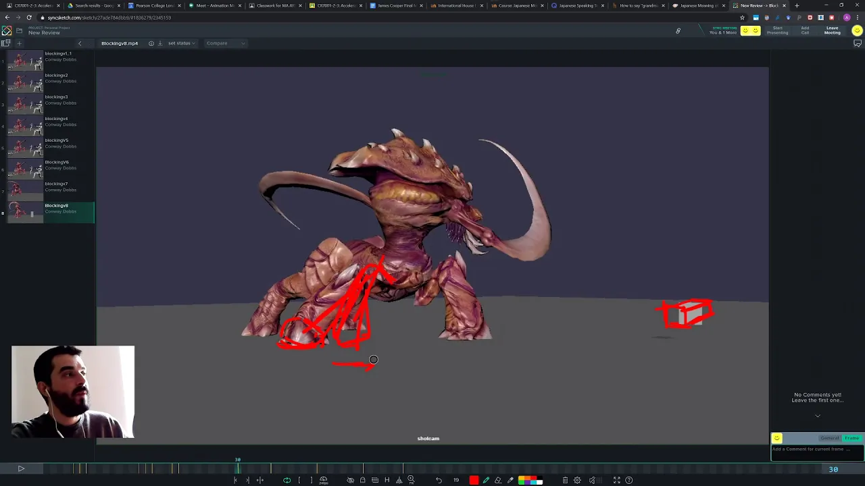Select the eyedropper color picker tool
Image resolution: width=865 pixels, height=486 pixels.
[x=510, y=480]
